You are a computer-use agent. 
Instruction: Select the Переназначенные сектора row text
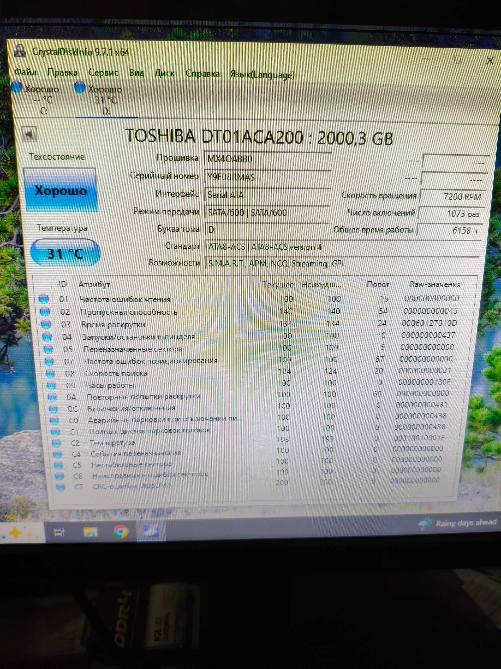click(133, 349)
